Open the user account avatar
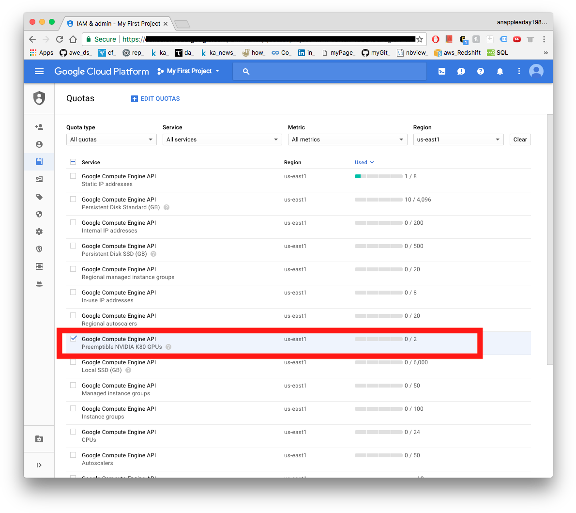Viewport: 576px width, 513px height. tap(536, 71)
